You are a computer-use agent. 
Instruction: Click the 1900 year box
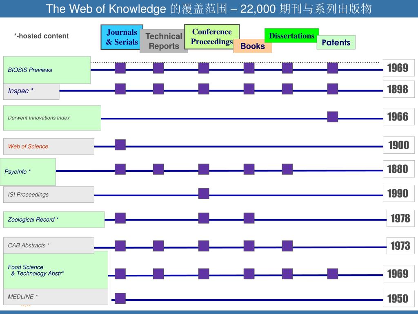point(398,145)
